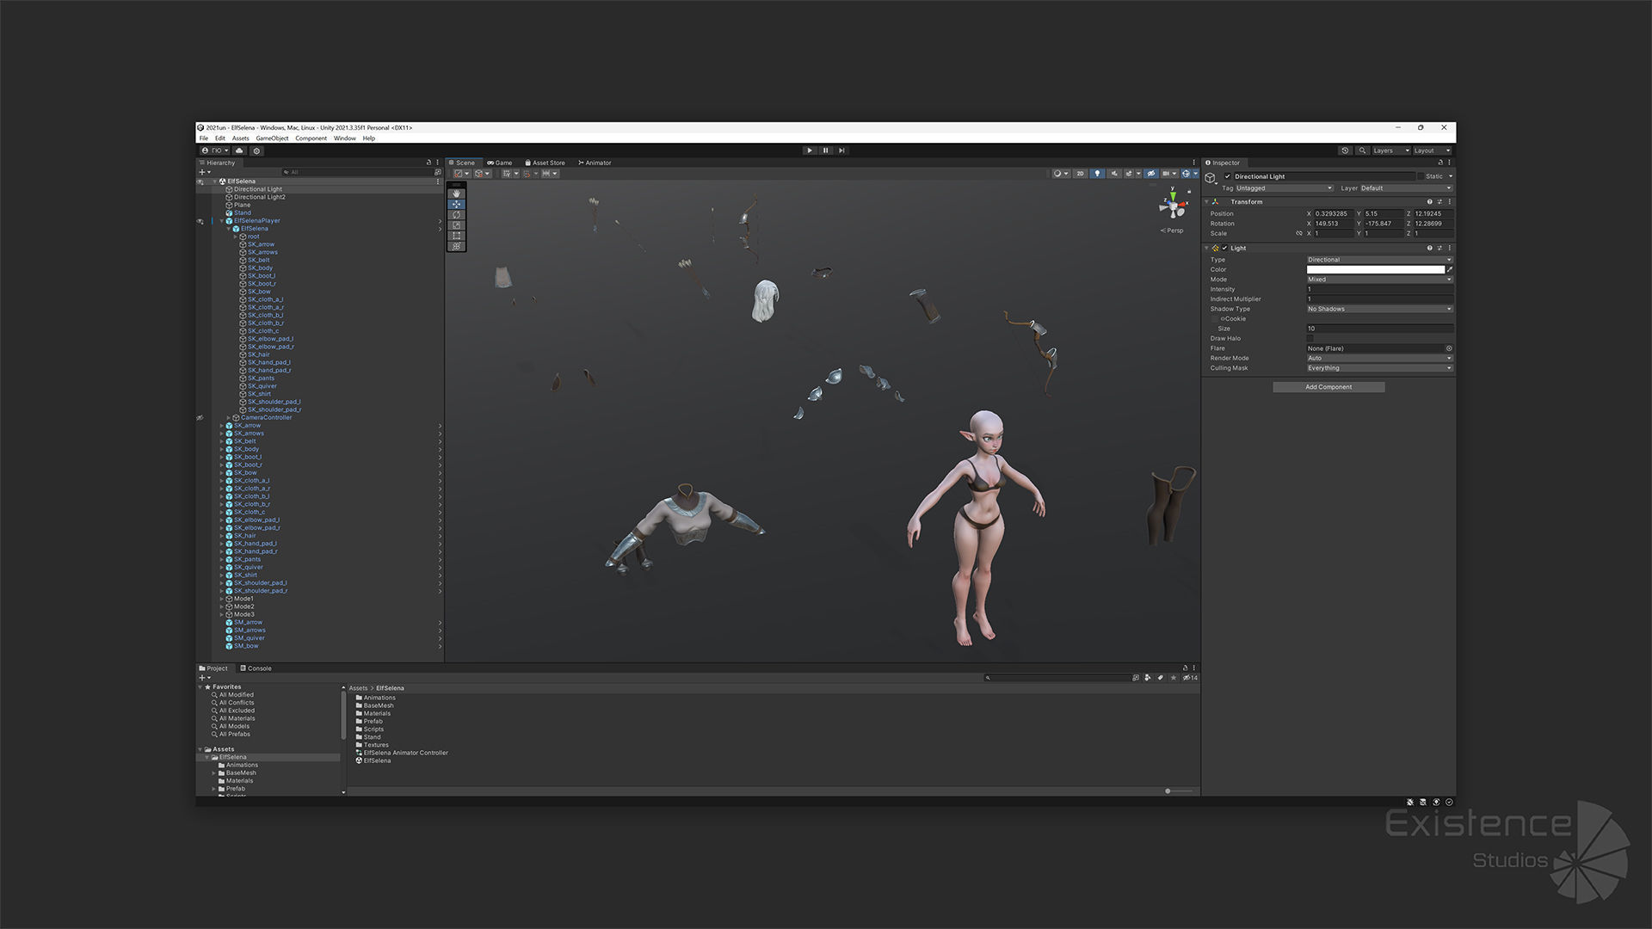Click the Add Component button

(x=1328, y=387)
